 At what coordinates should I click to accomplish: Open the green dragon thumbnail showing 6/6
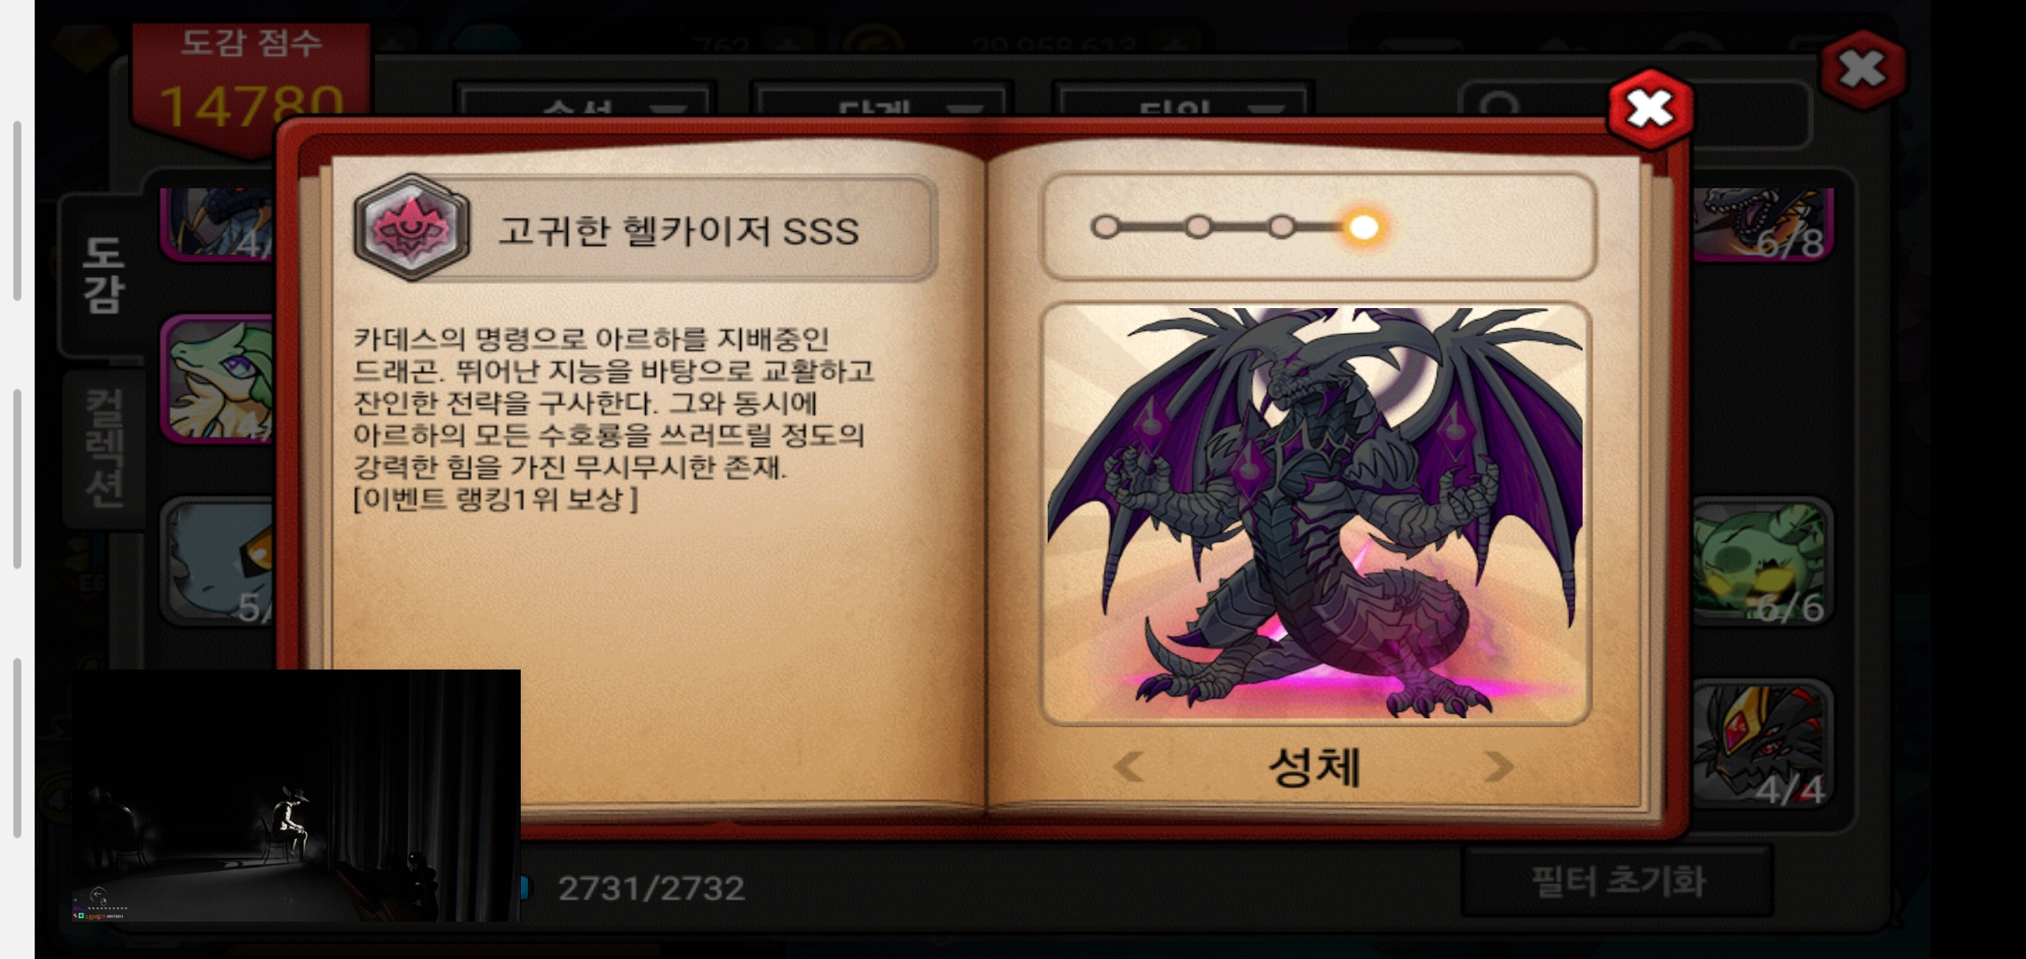tap(1761, 563)
